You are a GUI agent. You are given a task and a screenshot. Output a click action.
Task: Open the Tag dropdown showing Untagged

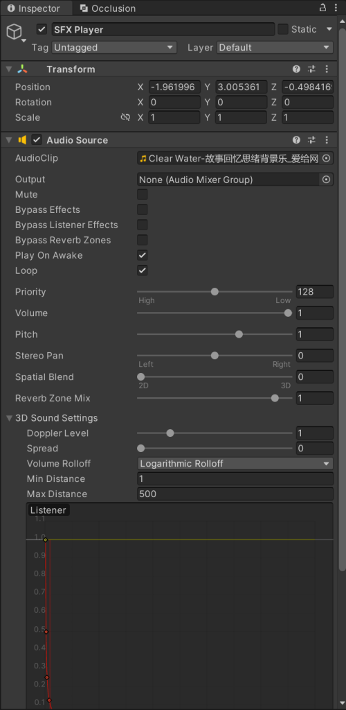tap(114, 48)
